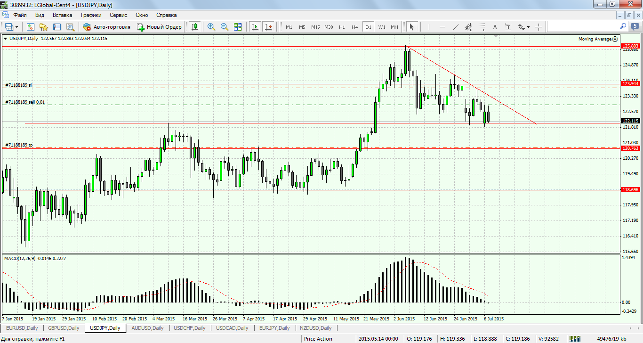Image resolution: width=643 pixels, height=343 pixels.
Task: Select the M1 timeframe
Action: pos(289,27)
